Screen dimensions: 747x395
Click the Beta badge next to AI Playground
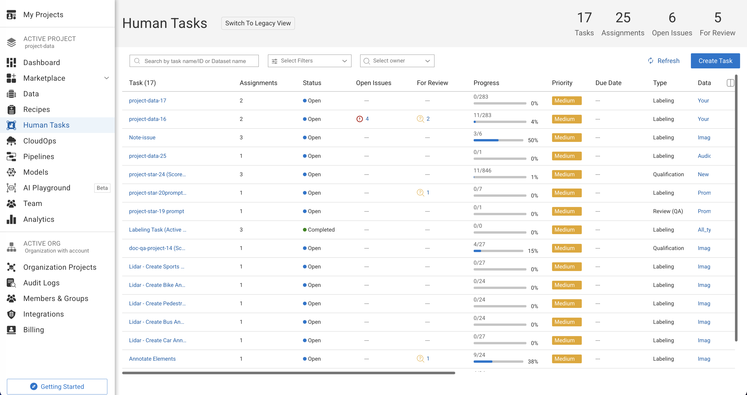[102, 188]
